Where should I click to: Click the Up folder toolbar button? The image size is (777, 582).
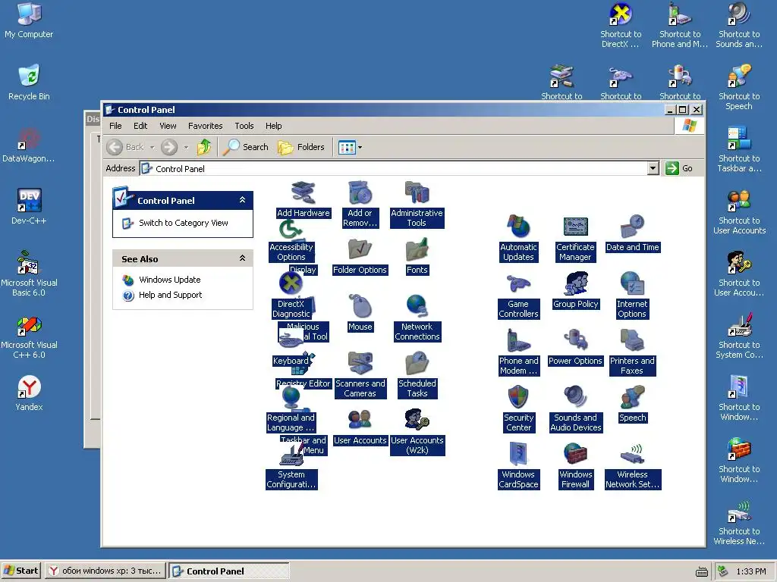coord(203,147)
